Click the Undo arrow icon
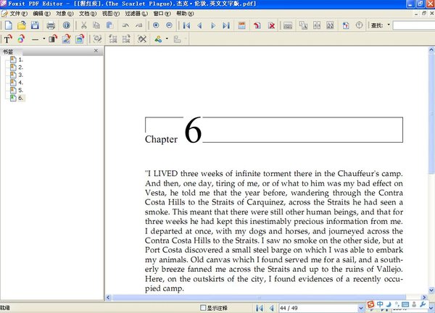The image size is (435, 313). pos(125,25)
